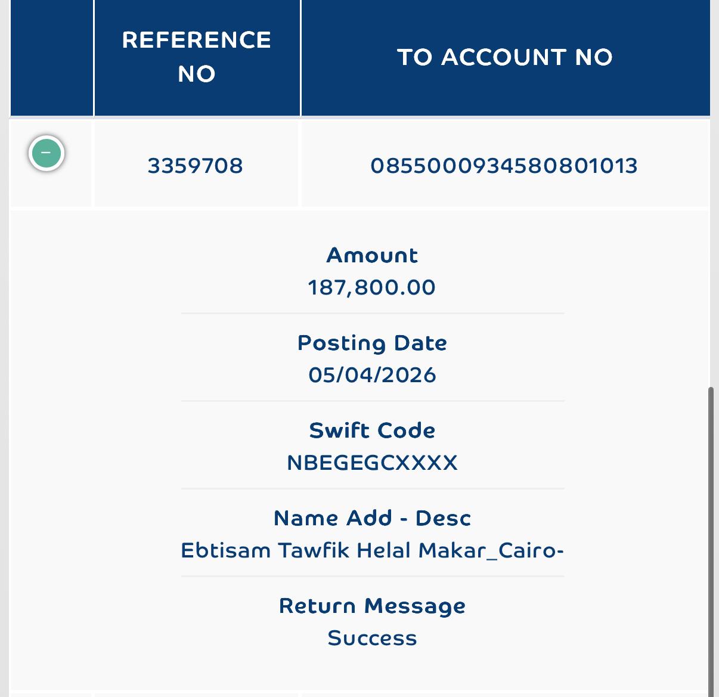
Task: Click the blank header cell above minus icon
Action: (52, 57)
